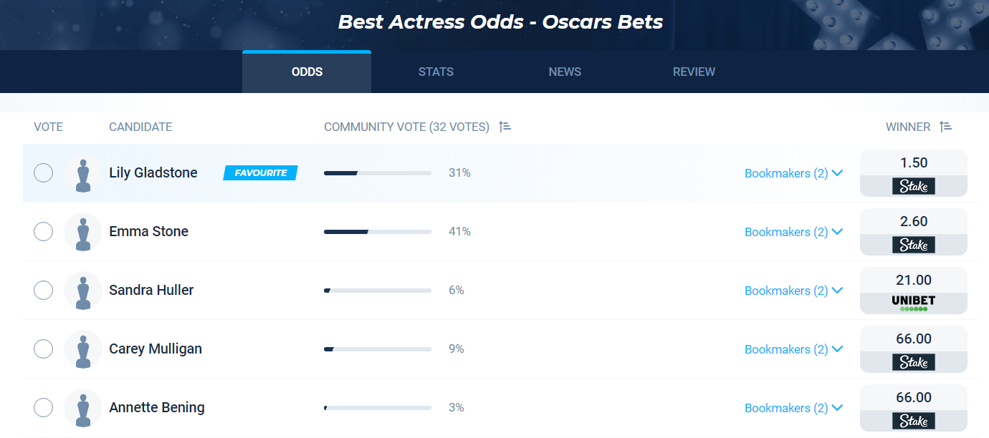Open the News tab
989x438 pixels.
pos(565,72)
